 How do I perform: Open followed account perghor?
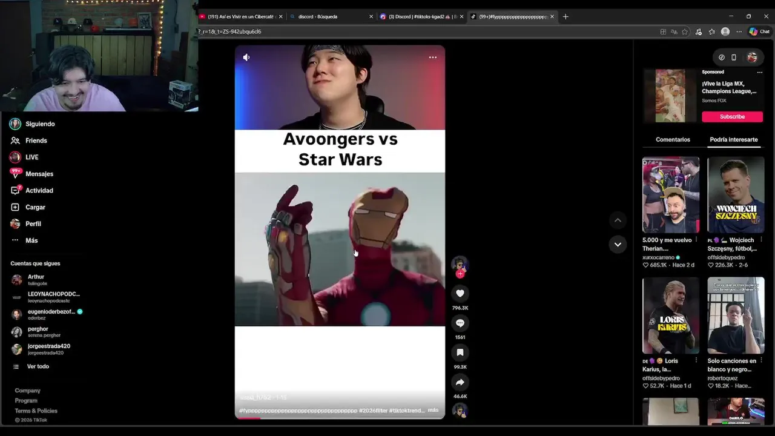coord(36,332)
